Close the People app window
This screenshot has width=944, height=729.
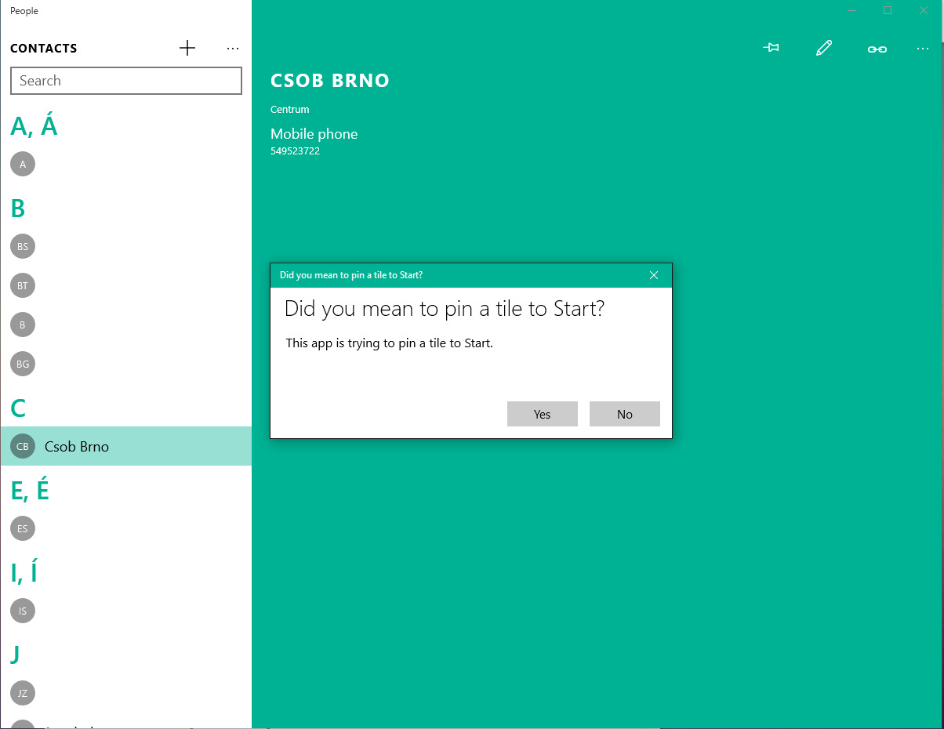(x=924, y=10)
